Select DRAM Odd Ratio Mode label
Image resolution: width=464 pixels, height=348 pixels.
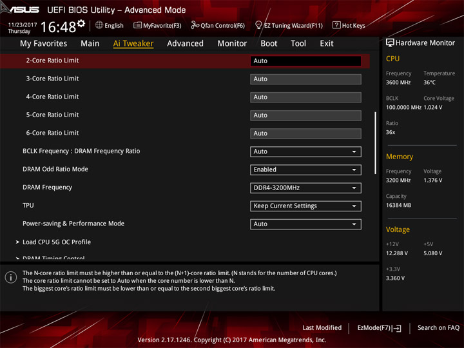coord(55,169)
